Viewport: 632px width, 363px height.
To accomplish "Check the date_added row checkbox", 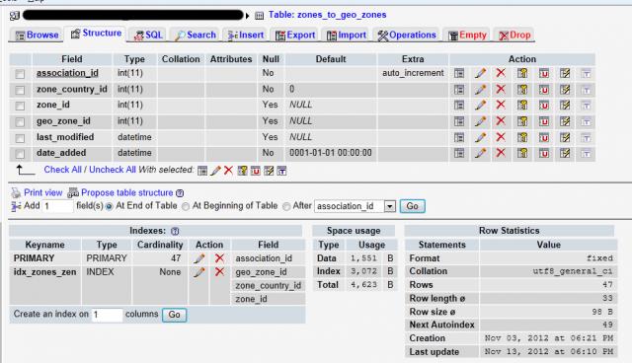I will [x=20, y=154].
